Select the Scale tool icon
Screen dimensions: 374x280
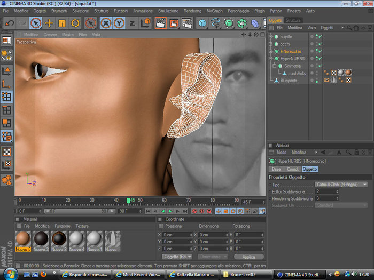tap(62, 23)
